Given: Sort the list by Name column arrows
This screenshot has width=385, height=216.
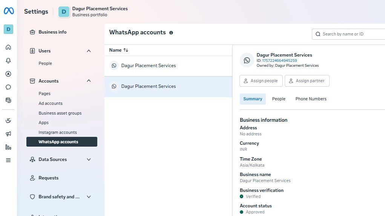Looking at the screenshot, I should (x=126, y=50).
